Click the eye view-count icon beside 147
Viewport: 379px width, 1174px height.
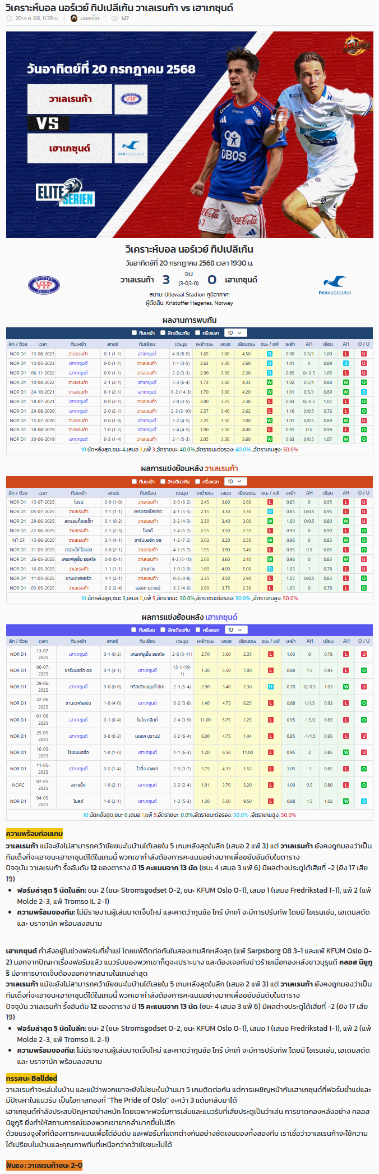click(x=114, y=19)
